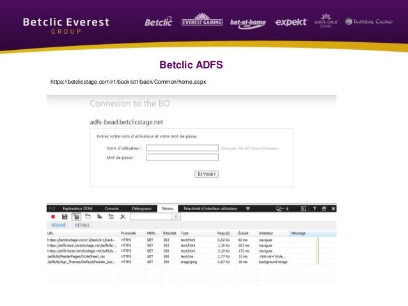Select the adfs-beat.betclicstage.net request row

click(191, 245)
